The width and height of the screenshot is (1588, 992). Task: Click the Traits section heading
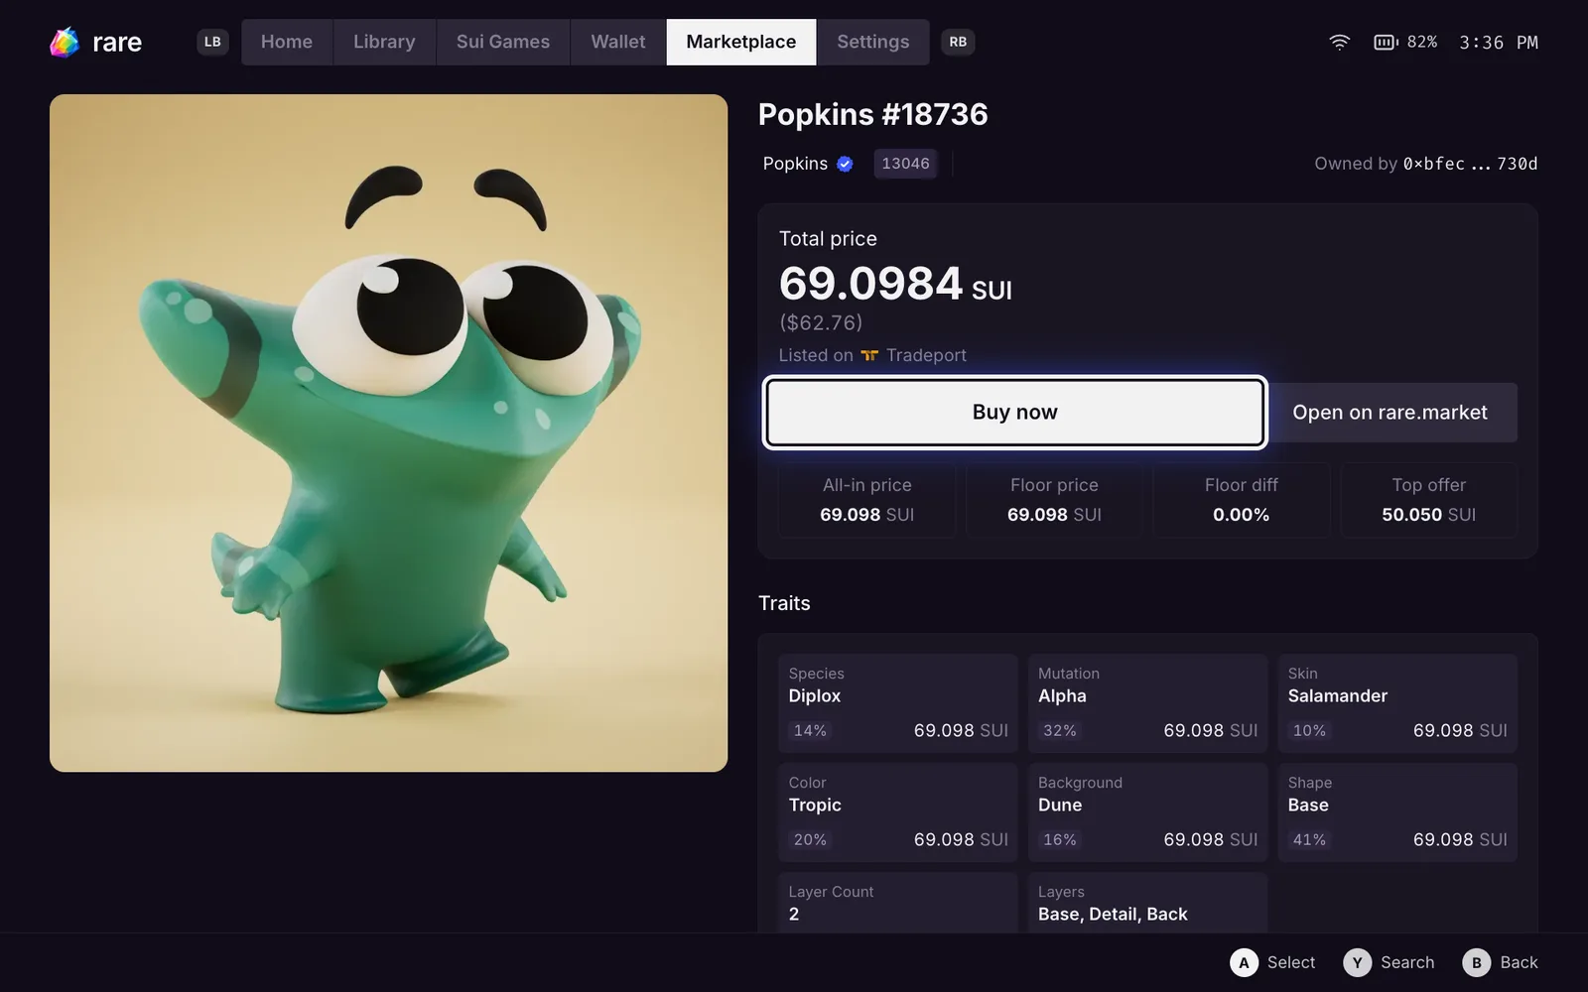point(784,603)
